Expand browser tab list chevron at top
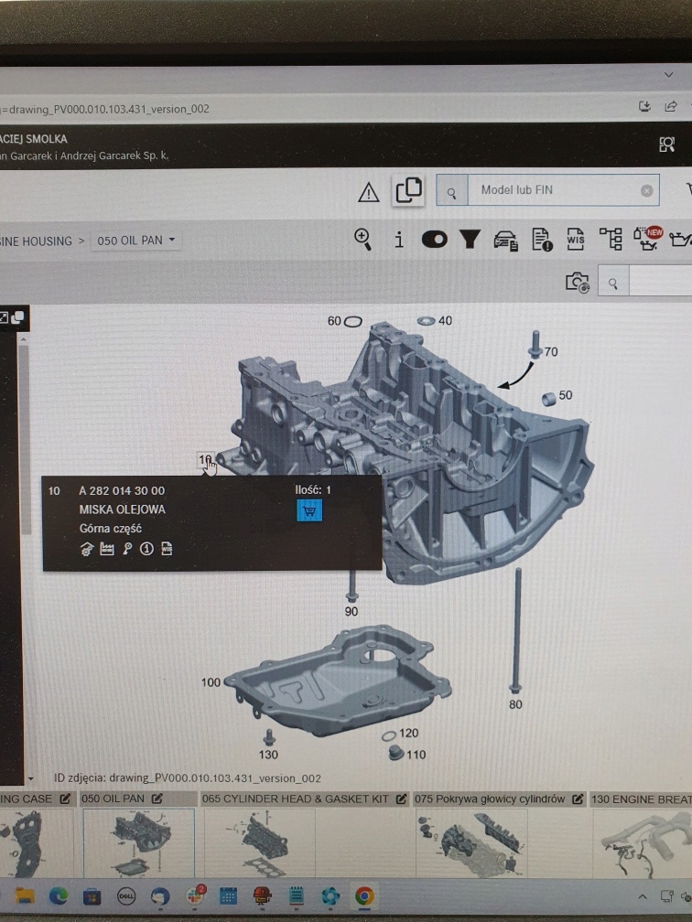Image resolution: width=692 pixels, height=922 pixels. (x=668, y=73)
